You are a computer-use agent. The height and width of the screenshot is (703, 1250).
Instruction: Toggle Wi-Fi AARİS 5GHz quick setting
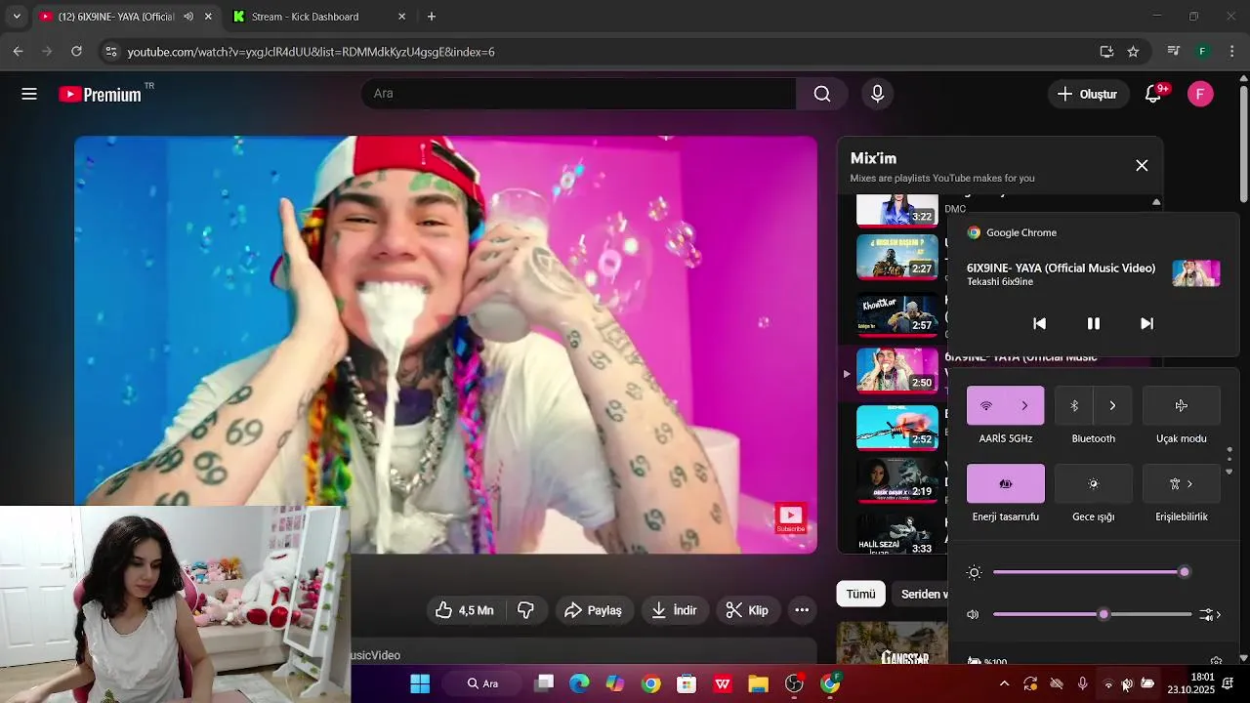(x=986, y=405)
